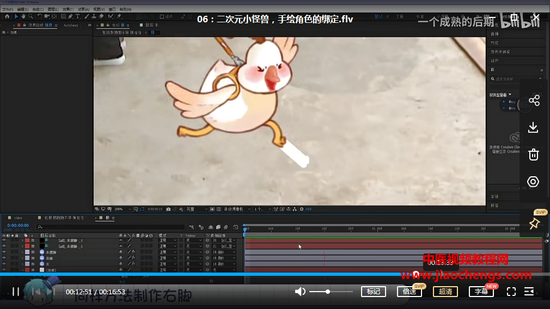Screen dimensions: 550x309
Task: Toggle the region of interest button below viewer
Action: click(212, 209)
